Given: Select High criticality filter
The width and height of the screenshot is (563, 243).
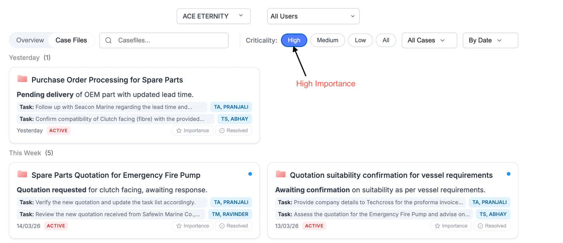Looking at the screenshot, I should 294,40.
